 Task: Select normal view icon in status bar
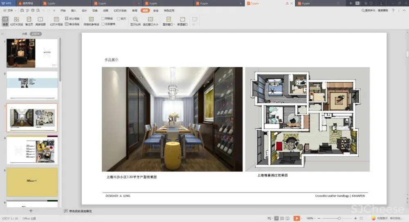(x=276, y=218)
